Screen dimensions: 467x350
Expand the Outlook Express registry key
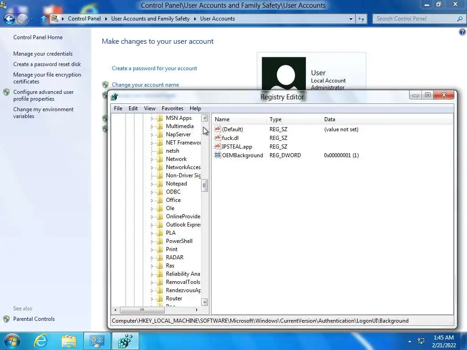152,225
